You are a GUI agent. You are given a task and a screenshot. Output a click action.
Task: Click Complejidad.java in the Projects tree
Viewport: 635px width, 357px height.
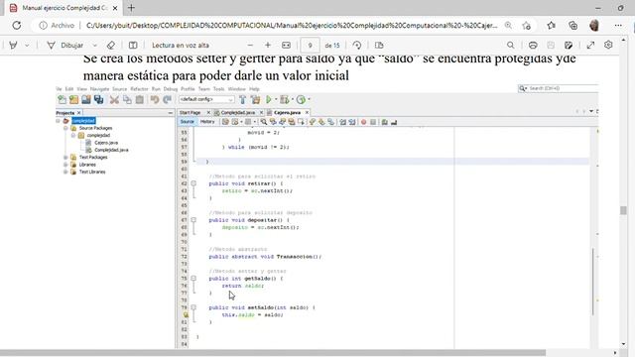coord(111,150)
